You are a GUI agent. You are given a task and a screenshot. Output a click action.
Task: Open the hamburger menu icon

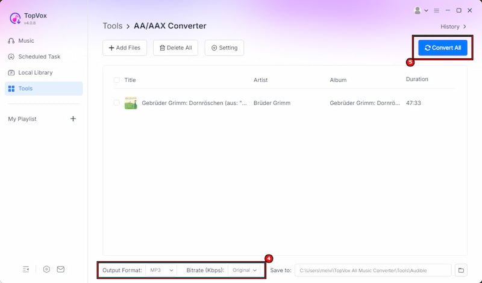coord(436,10)
